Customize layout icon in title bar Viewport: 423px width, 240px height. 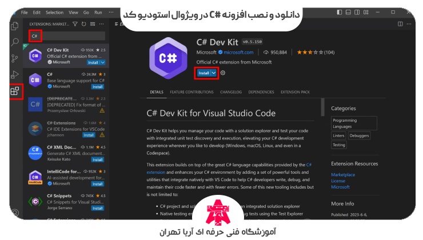[366, 12]
